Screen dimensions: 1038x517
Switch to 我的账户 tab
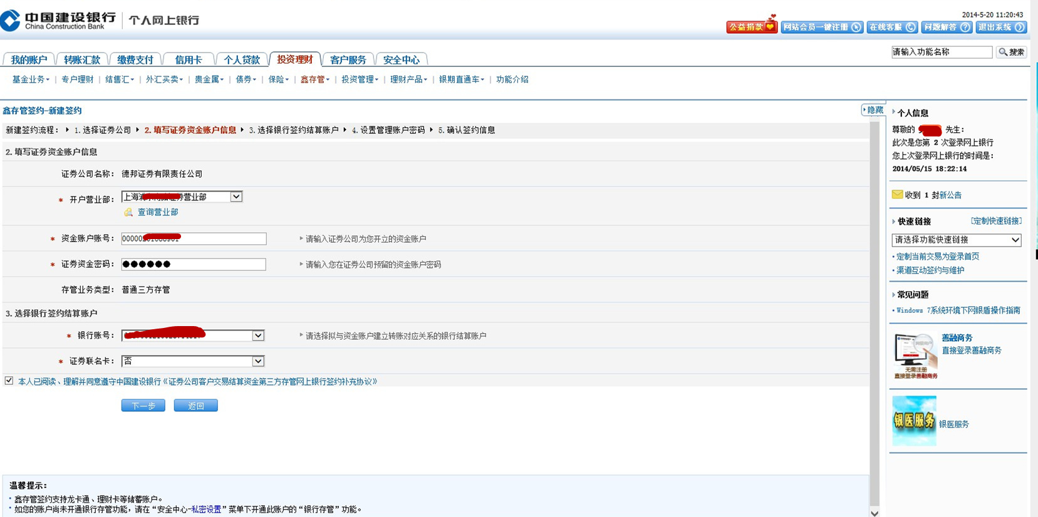(x=29, y=59)
